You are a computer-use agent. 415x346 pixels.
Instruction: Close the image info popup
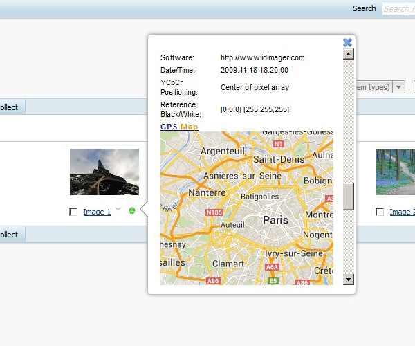coord(347,42)
